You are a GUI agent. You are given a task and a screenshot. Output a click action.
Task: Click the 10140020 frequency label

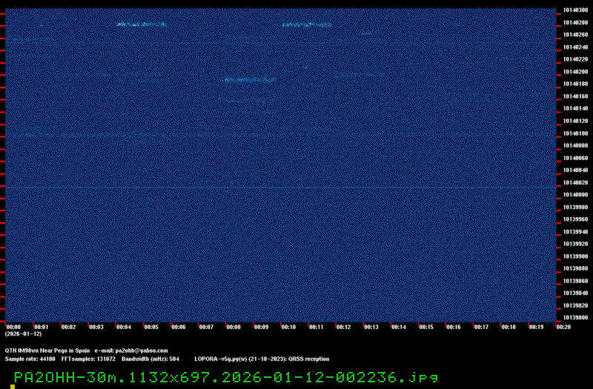[x=575, y=182]
